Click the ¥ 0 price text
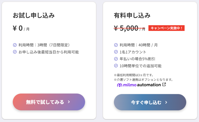 point(18,28)
